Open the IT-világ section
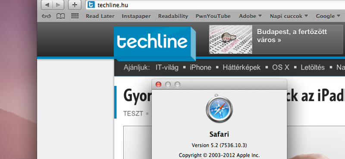The image size is (345, 159). coord(167,67)
